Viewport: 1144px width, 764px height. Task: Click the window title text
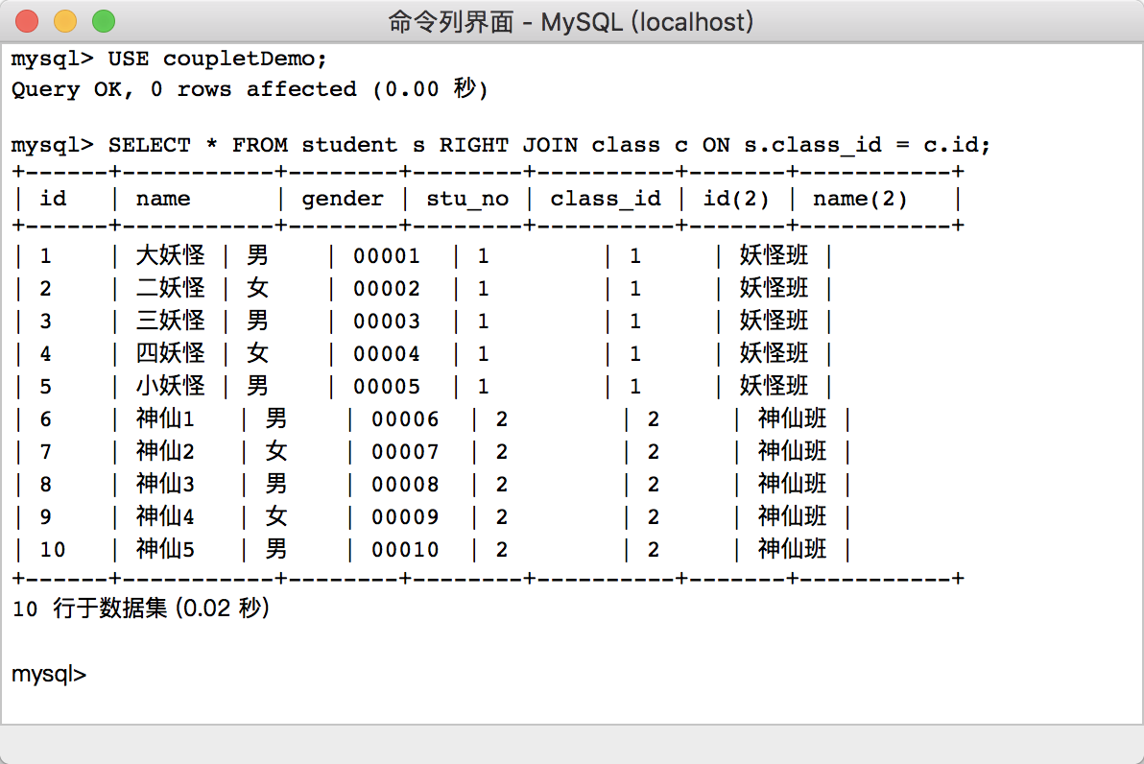571,21
